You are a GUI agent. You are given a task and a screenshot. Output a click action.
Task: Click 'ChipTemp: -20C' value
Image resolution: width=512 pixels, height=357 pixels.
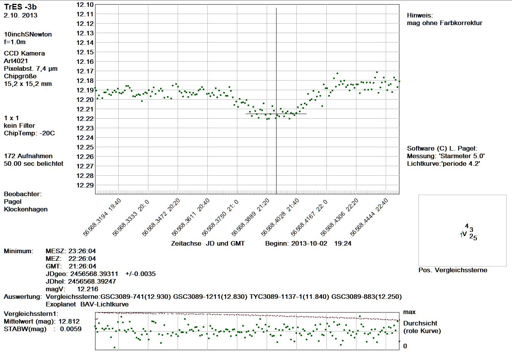[29, 133]
